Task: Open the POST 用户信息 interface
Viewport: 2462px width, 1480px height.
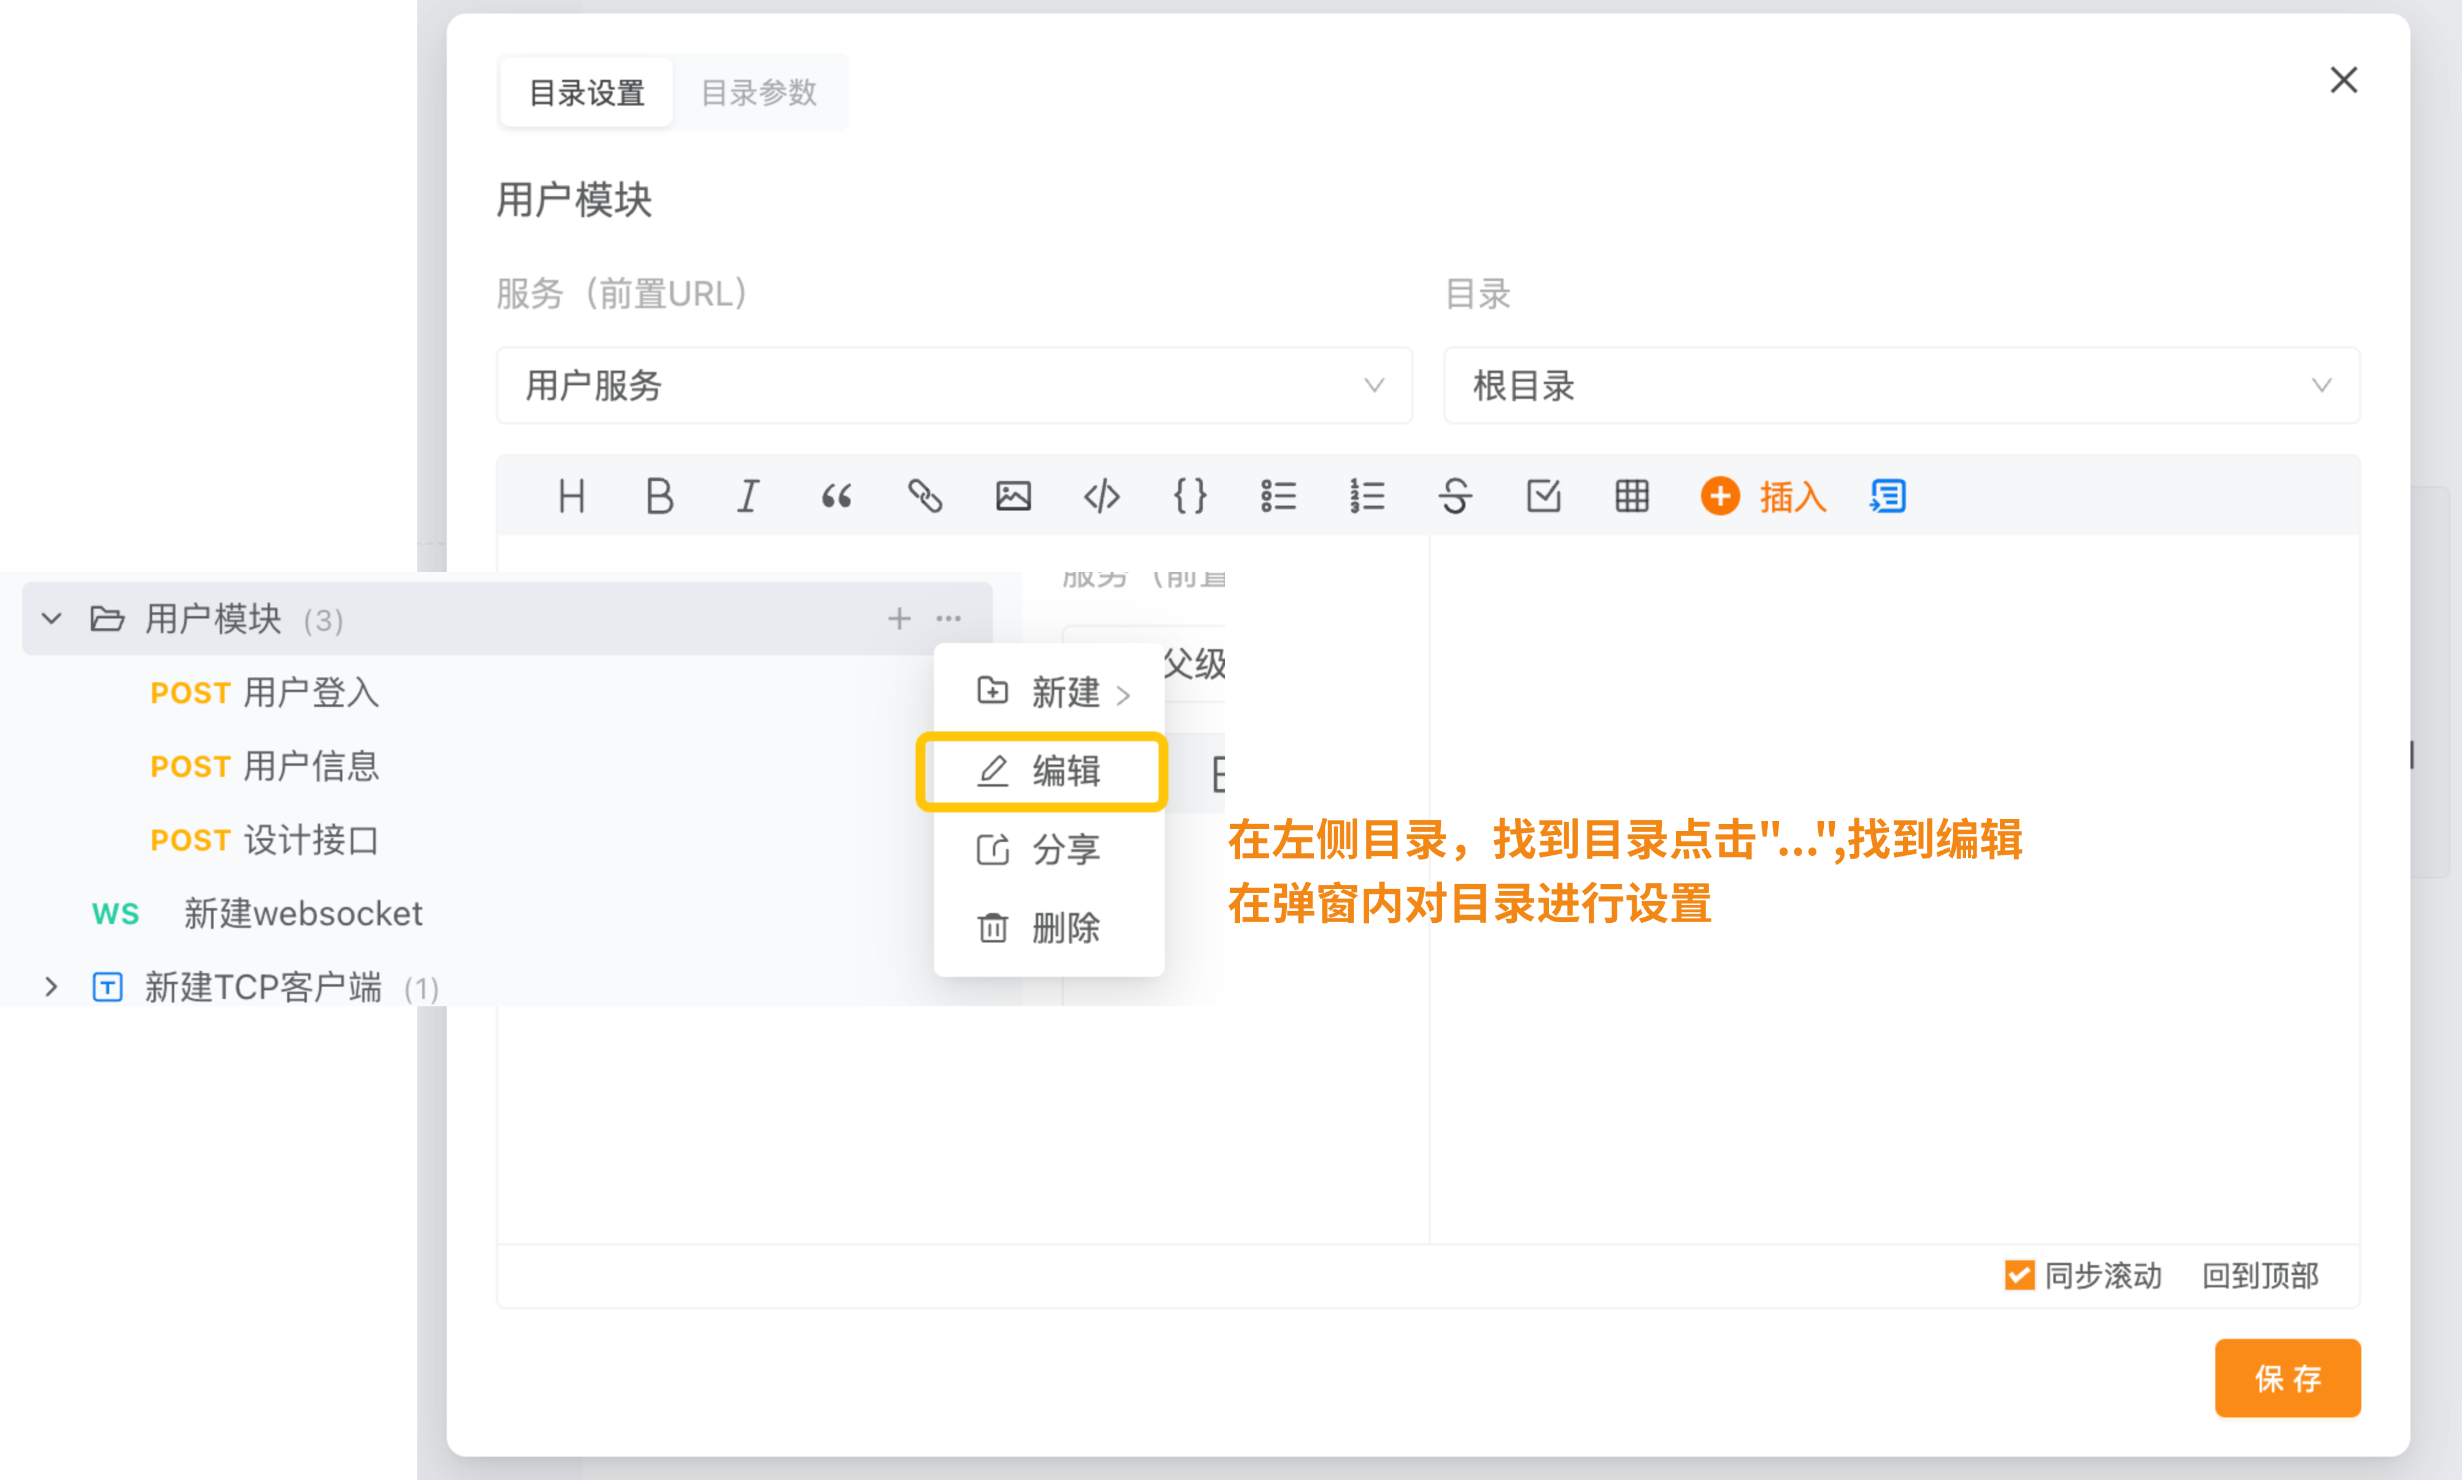Action: click(264, 766)
